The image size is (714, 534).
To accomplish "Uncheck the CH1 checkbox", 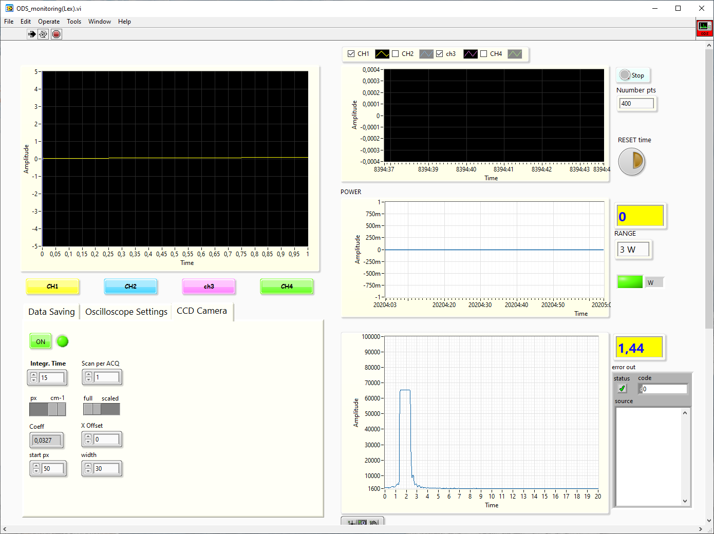I will point(351,54).
